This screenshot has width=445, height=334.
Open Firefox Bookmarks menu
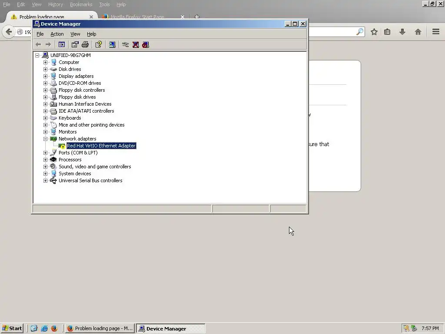point(81,4)
